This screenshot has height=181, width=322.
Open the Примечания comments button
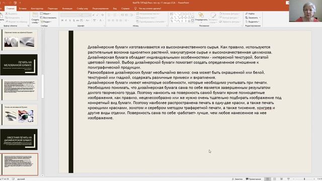pyautogui.click(x=254, y=179)
